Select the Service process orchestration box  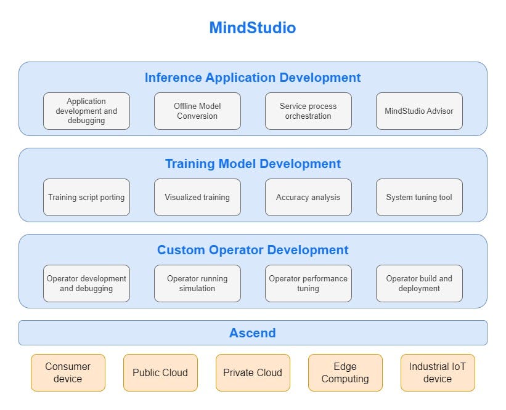point(309,111)
